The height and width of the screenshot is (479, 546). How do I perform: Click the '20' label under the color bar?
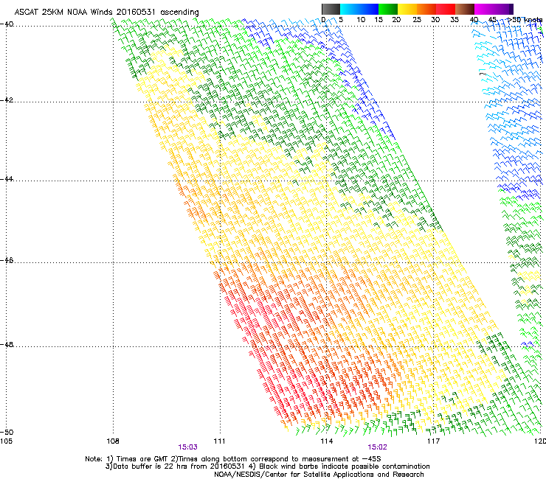coord(396,20)
